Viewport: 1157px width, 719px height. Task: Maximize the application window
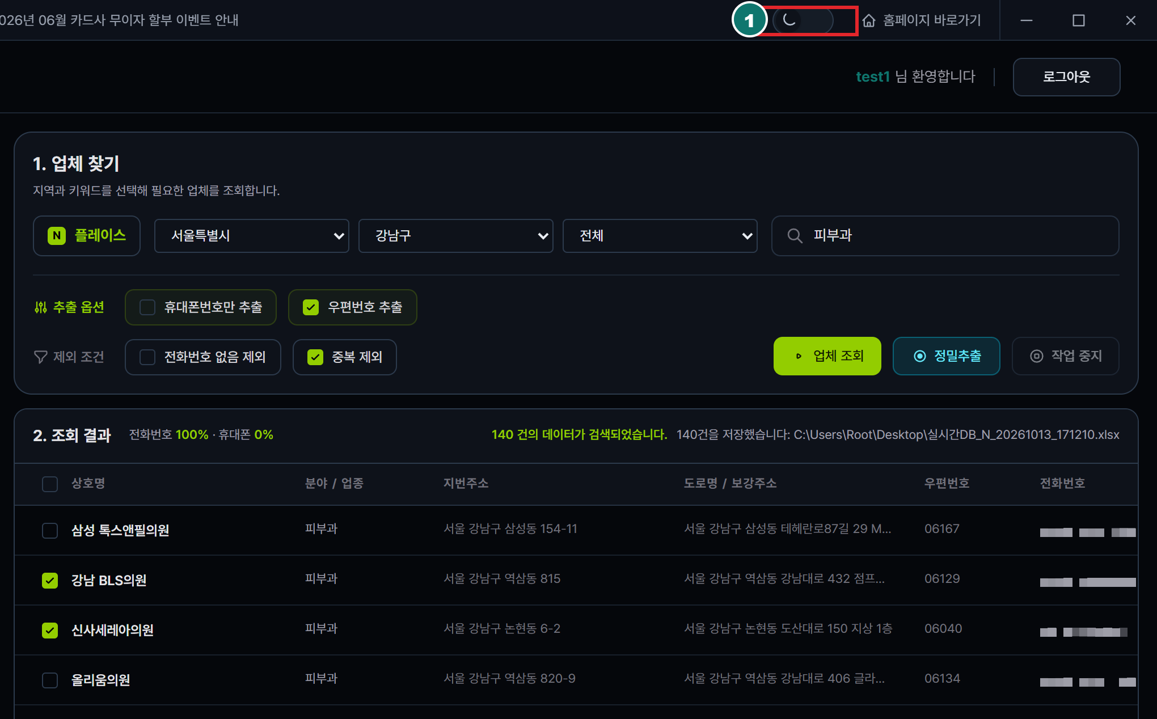[1079, 20]
